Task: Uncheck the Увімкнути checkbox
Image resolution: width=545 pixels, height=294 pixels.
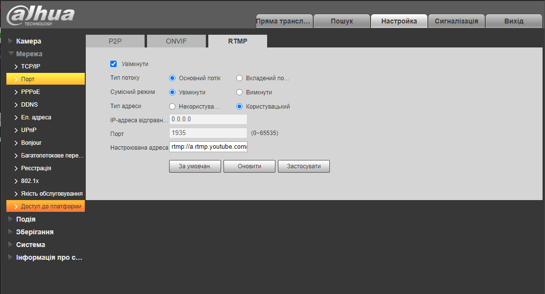Action: point(113,64)
